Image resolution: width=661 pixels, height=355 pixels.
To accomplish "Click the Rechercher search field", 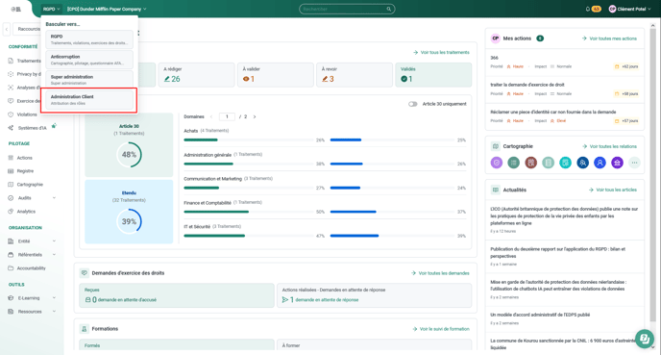I will pyautogui.click(x=347, y=9).
